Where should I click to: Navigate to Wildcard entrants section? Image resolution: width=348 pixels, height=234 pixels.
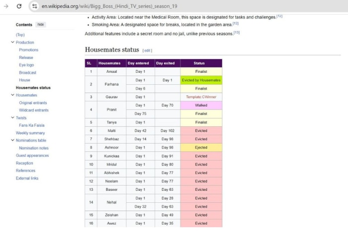[34, 110]
